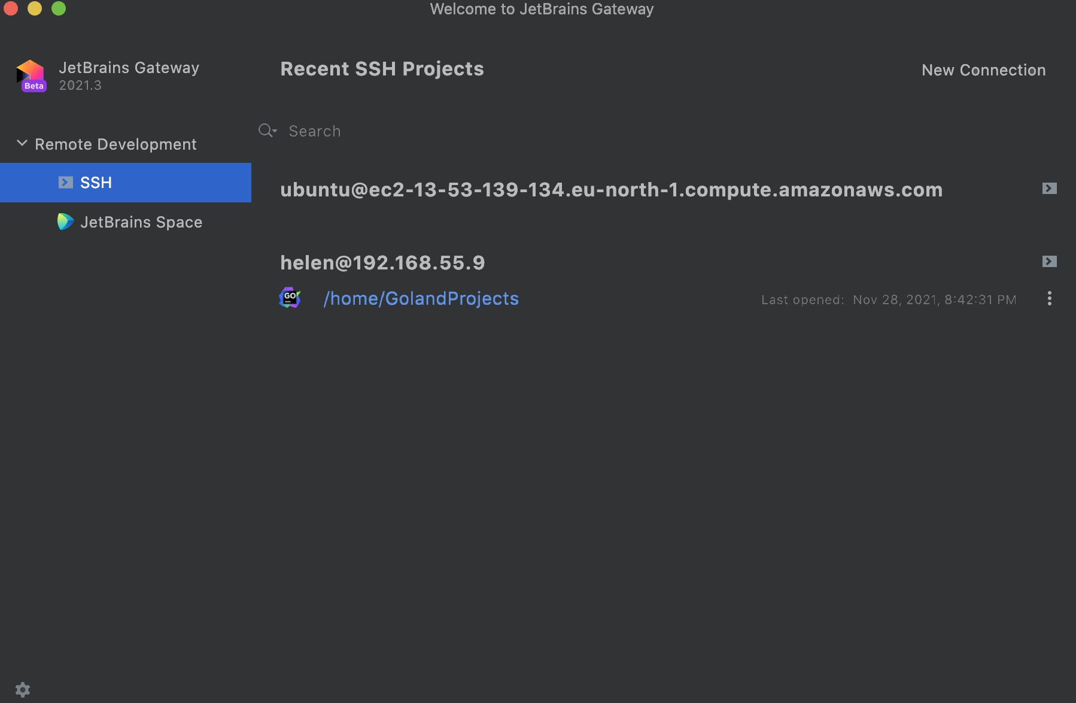The image size is (1076, 703).
Task: Open the GolandProjects three-dot options menu
Action: (x=1049, y=299)
